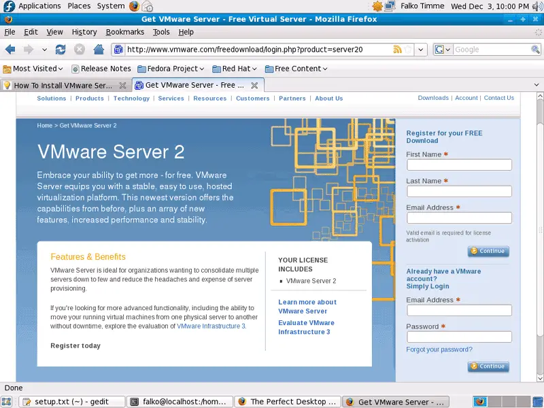Image resolution: width=544 pixels, height=408 pixels.
Task: Open the Downloads link
Action: [433, 98]
